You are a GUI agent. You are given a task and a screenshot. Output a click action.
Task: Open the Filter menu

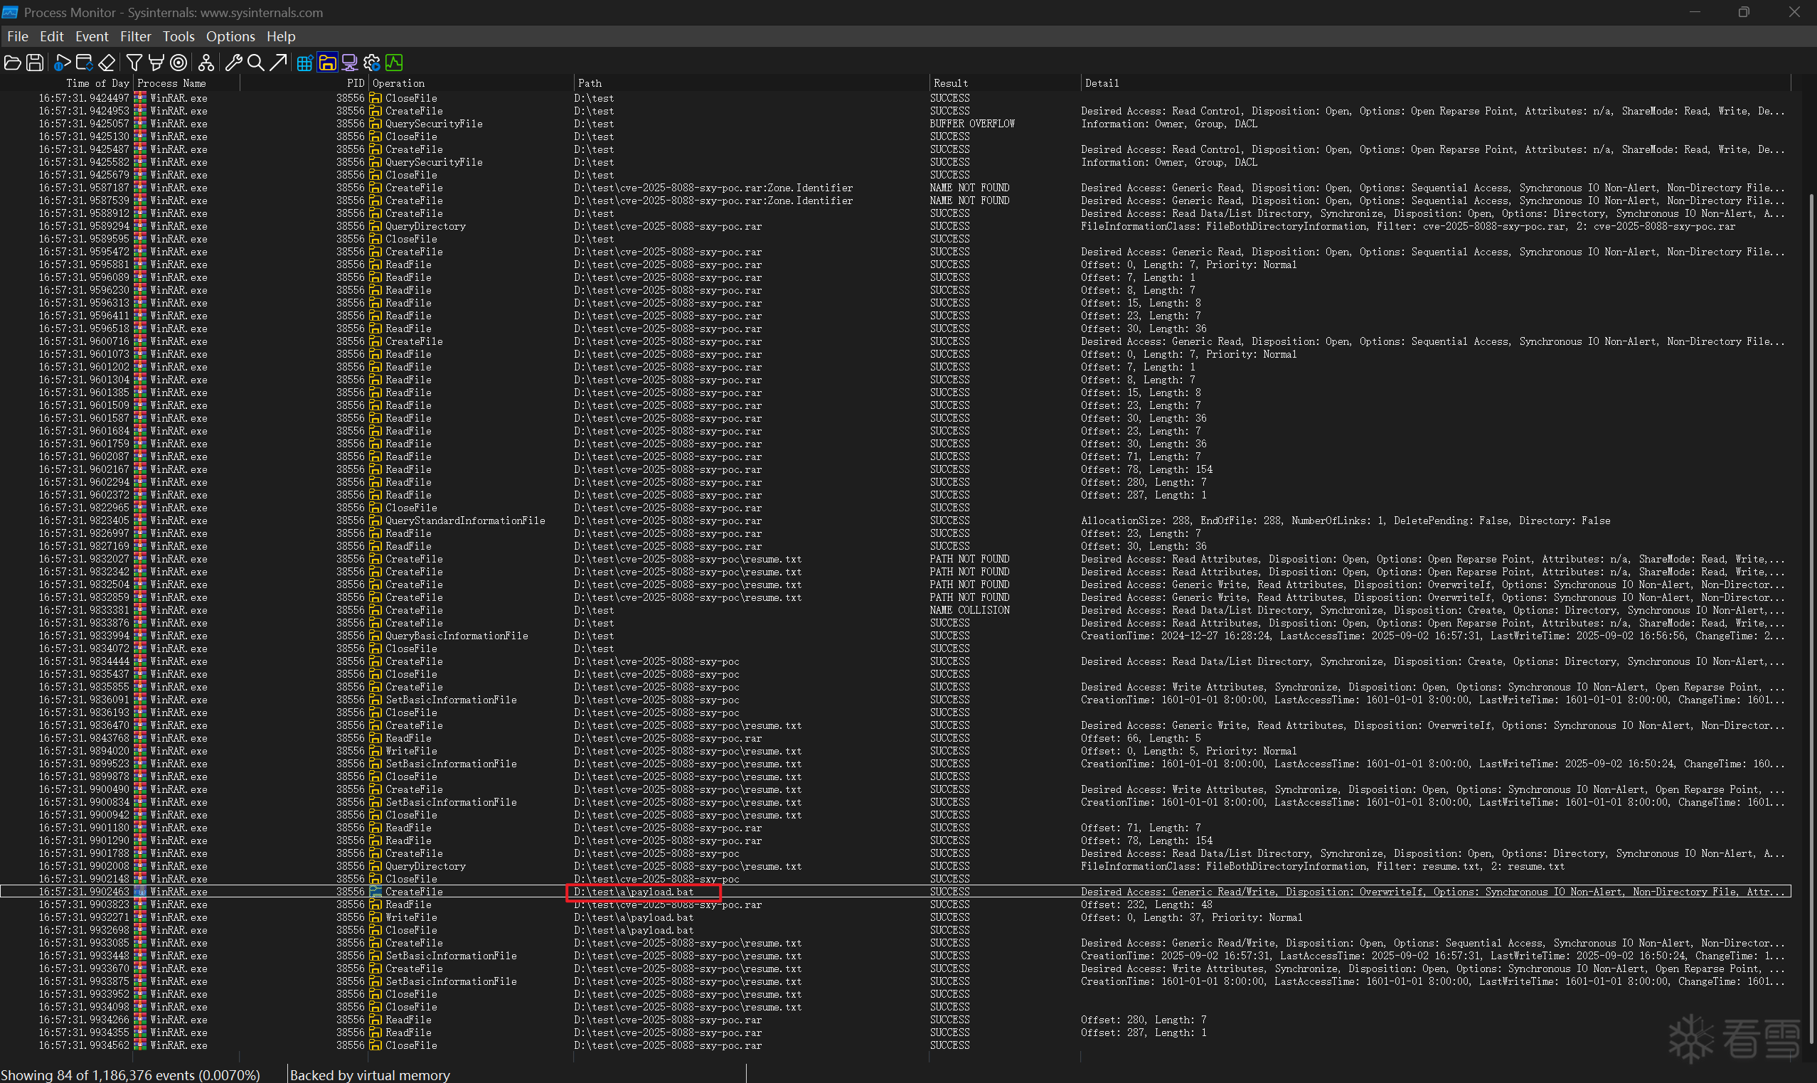135,36
